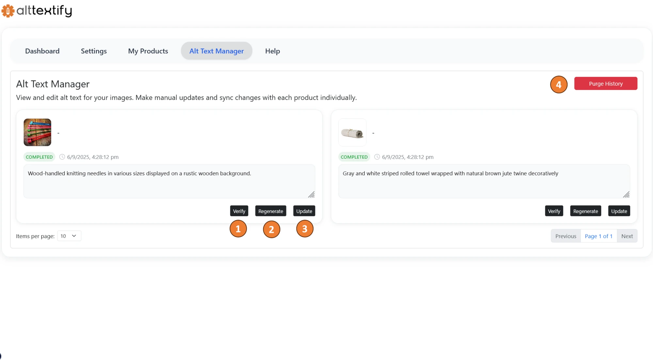
Task: Open the Help section
Action: pyautogui.click(x=272, y=51)
